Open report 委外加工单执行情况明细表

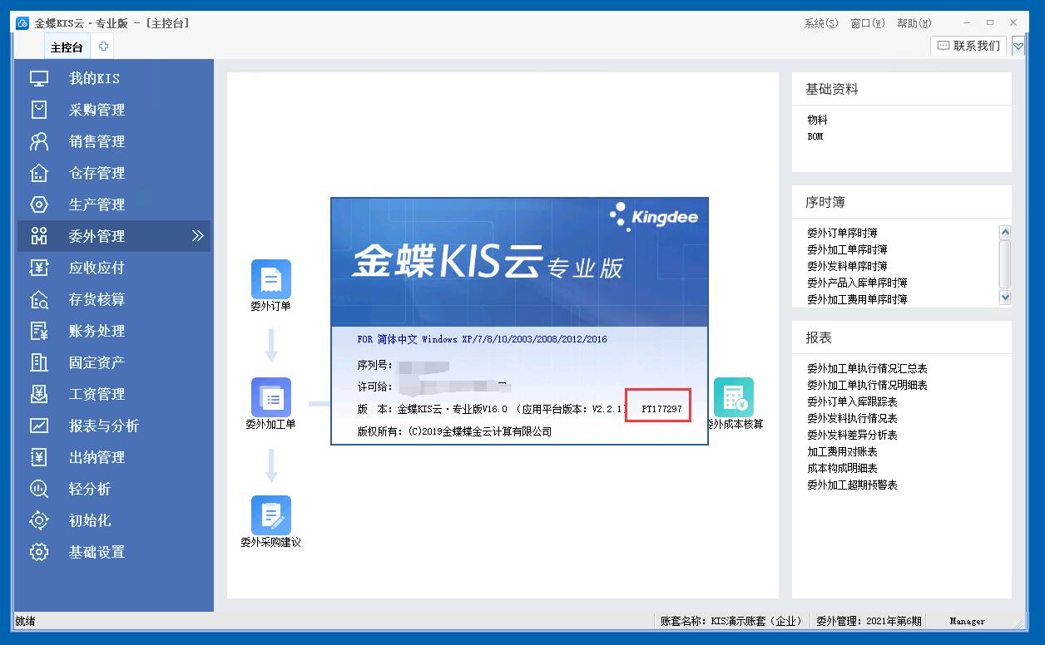867,385
